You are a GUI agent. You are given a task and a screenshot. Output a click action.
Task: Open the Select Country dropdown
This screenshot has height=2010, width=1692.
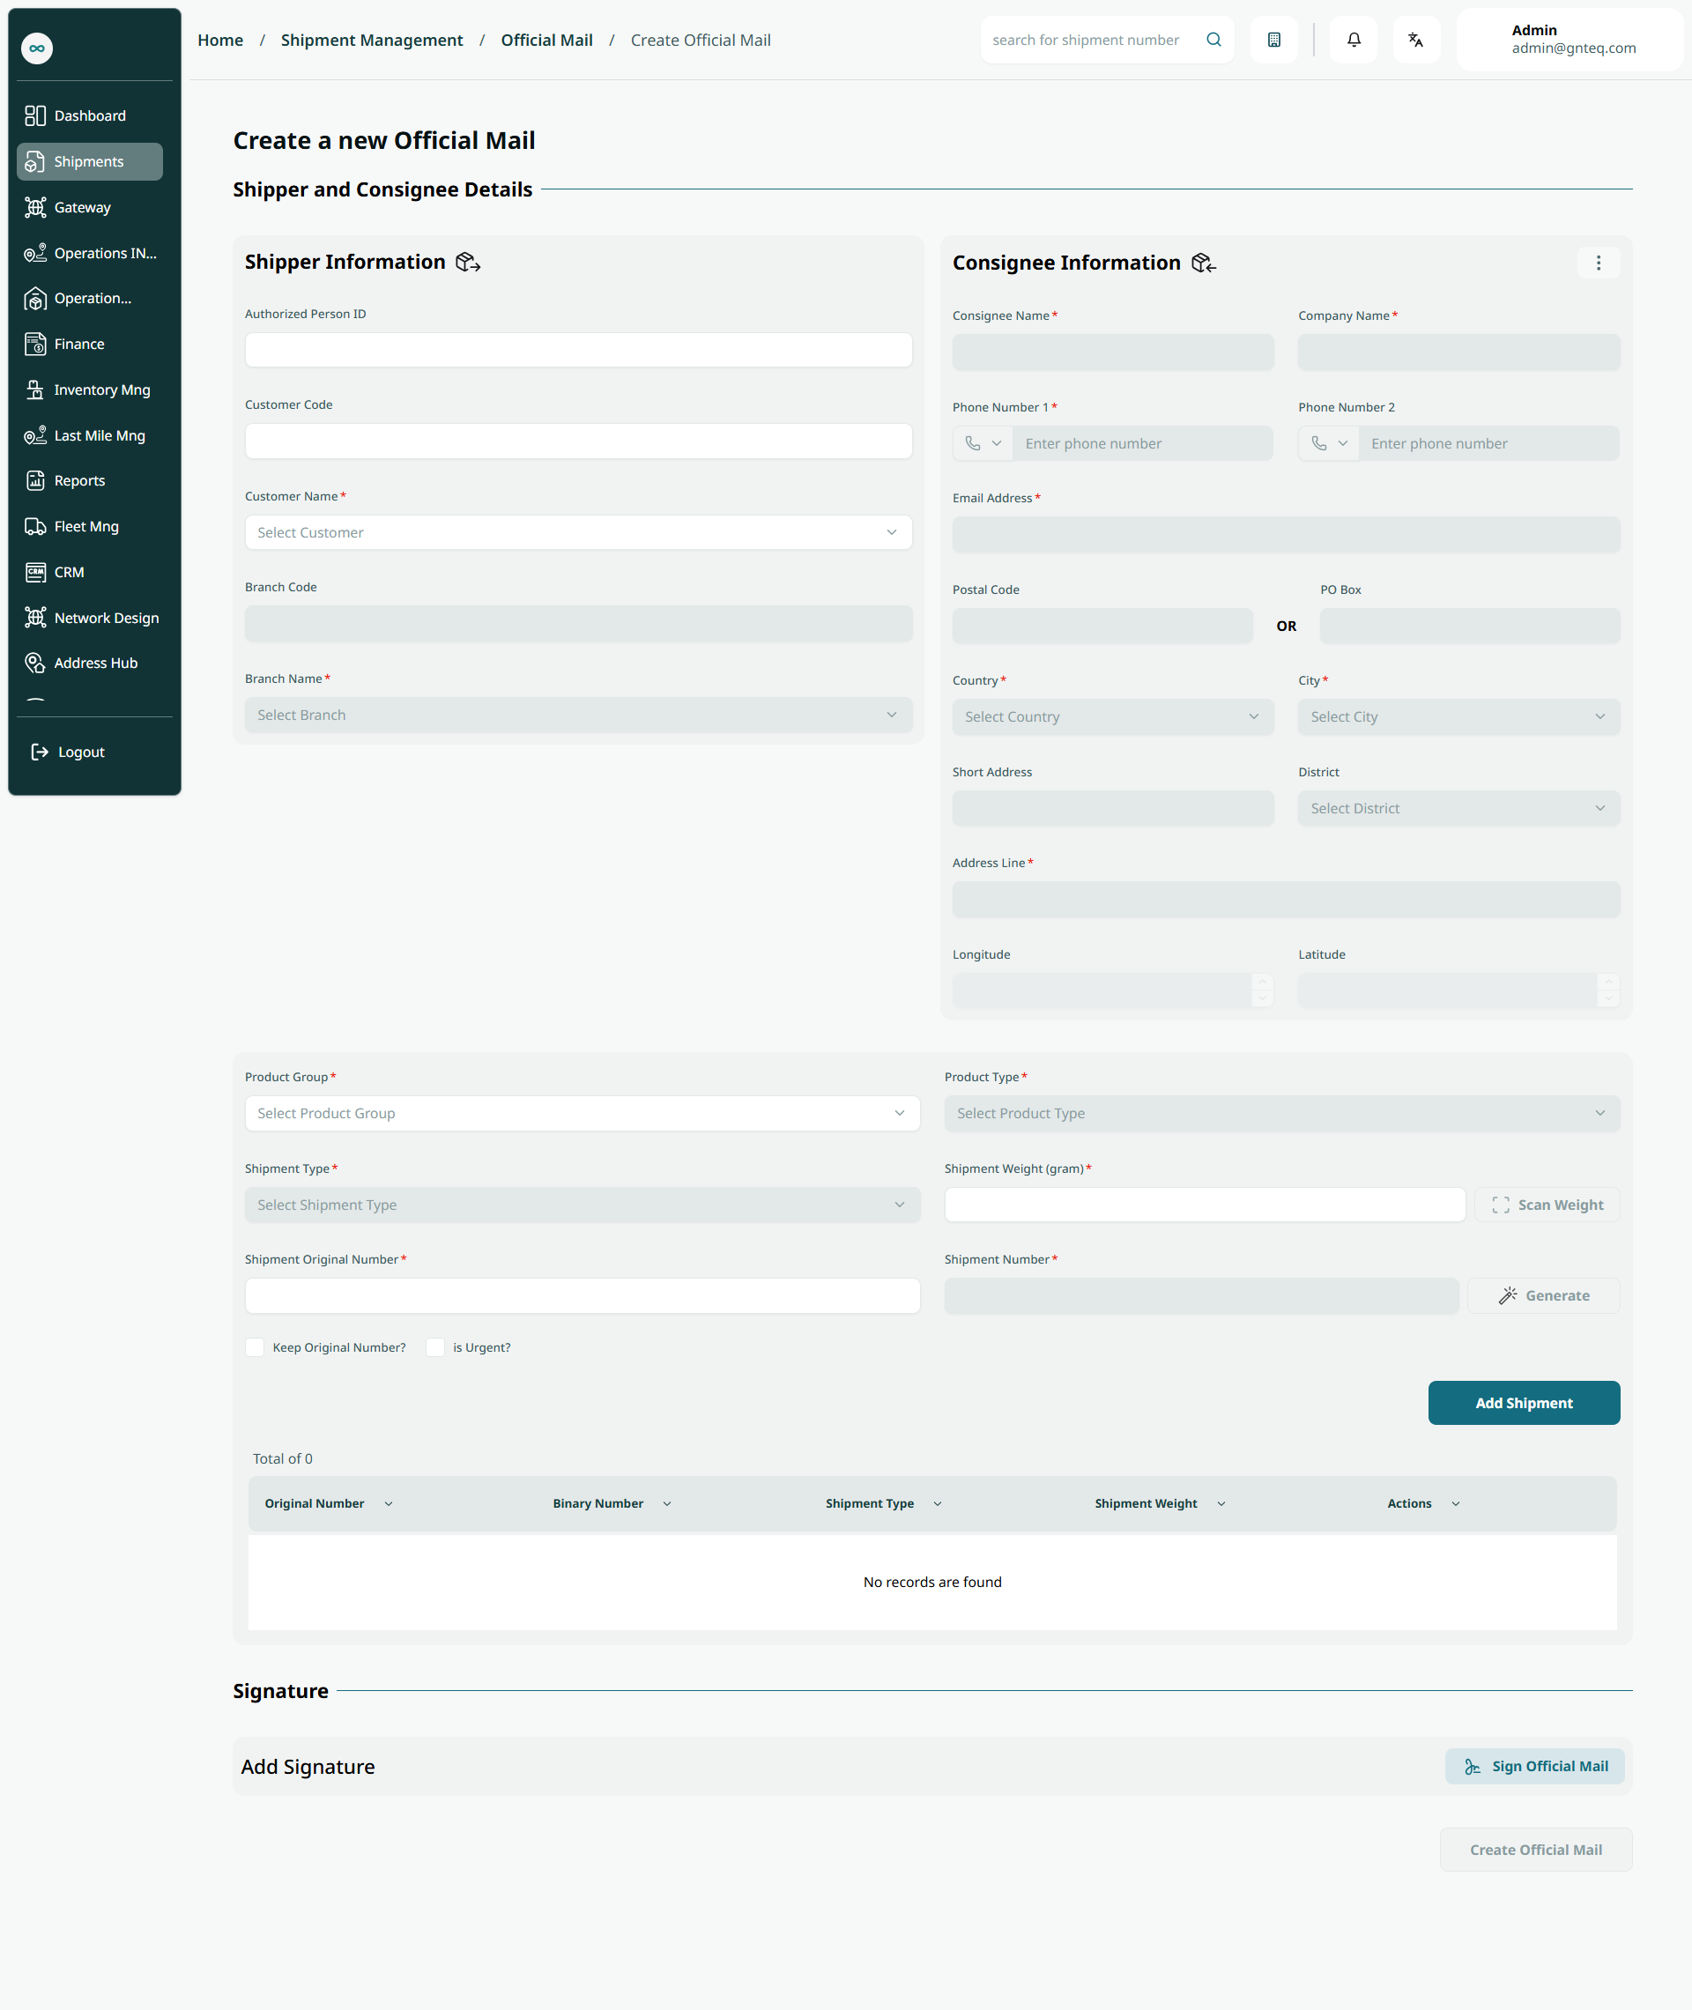[1113, 717]
